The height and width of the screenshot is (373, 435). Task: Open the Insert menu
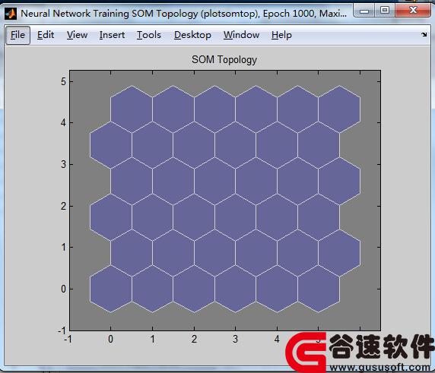click(x=112, y=35)
